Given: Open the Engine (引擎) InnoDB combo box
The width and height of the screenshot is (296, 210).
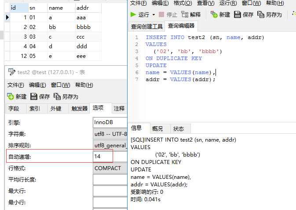Looking at the screenshot, I should 110,122.
